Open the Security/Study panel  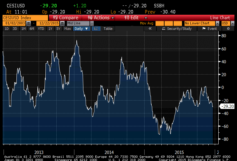[177, 29]
